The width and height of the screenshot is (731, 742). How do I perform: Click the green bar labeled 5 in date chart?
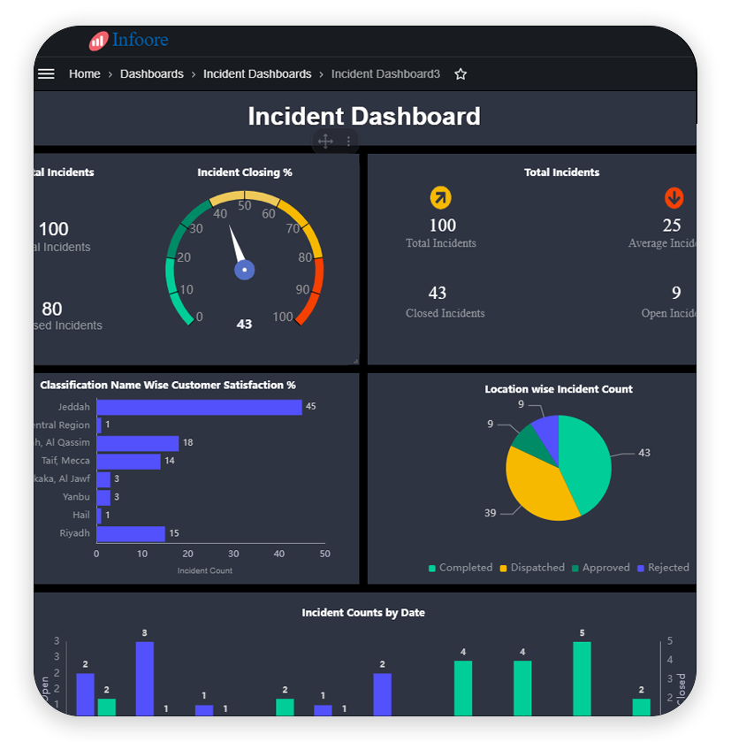(582, 677)
